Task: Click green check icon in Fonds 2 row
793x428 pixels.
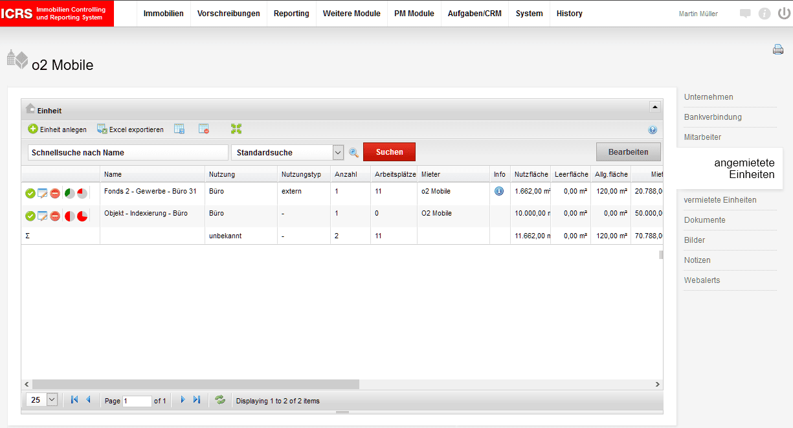Action: pyautogui.click(x=30, y=193)
